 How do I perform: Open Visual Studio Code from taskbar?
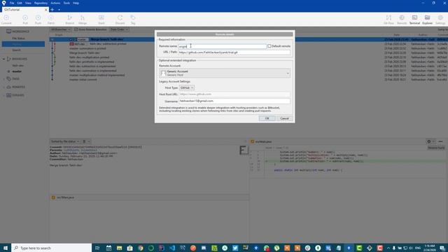pos(172,248)
